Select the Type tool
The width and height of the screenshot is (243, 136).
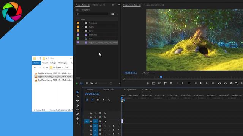point(77,123)
